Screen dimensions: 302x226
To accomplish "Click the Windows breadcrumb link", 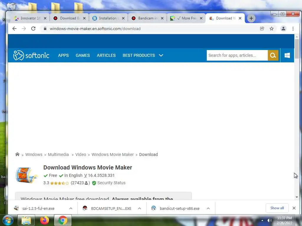I will 34,154.
